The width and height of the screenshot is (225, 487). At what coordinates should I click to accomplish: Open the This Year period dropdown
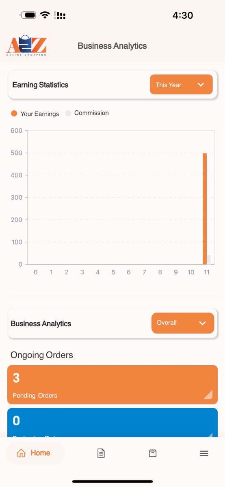point(181,84)
